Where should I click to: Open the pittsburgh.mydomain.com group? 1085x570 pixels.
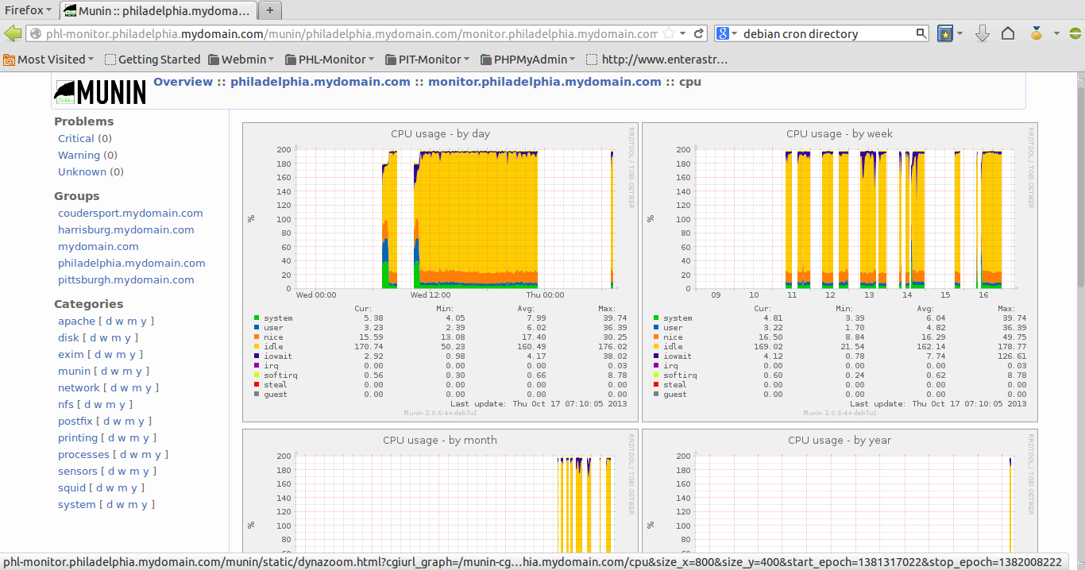click(125, 279)
